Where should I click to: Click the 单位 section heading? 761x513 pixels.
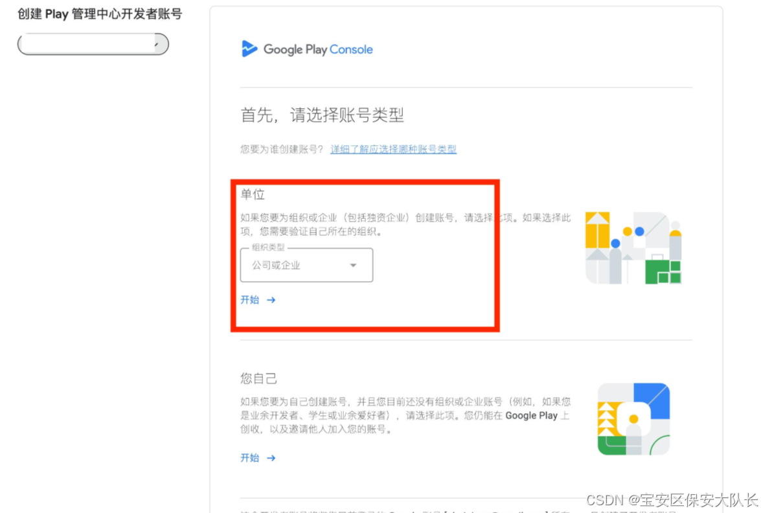click(x=253, y=194)
